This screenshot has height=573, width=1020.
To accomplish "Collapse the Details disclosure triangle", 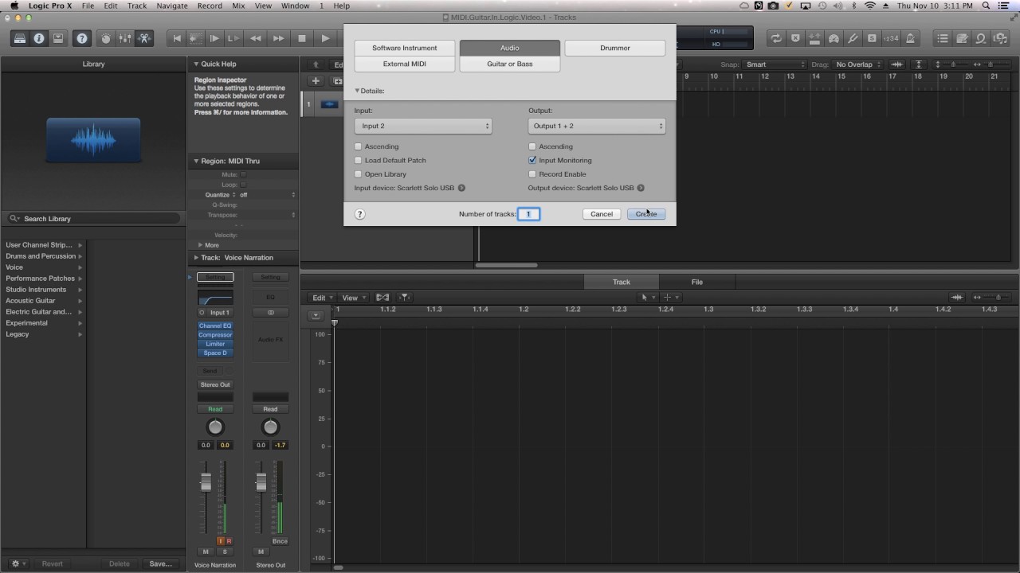I will (357, 91).
